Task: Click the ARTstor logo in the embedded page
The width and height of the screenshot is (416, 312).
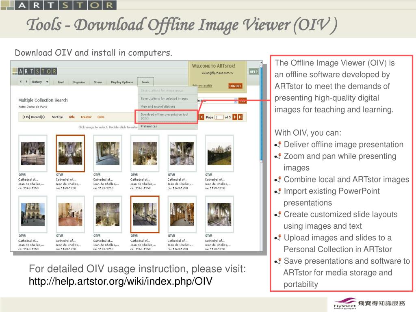Action: point(35,71)
